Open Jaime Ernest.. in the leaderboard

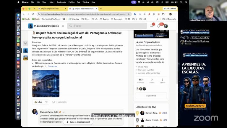point(152,120)
